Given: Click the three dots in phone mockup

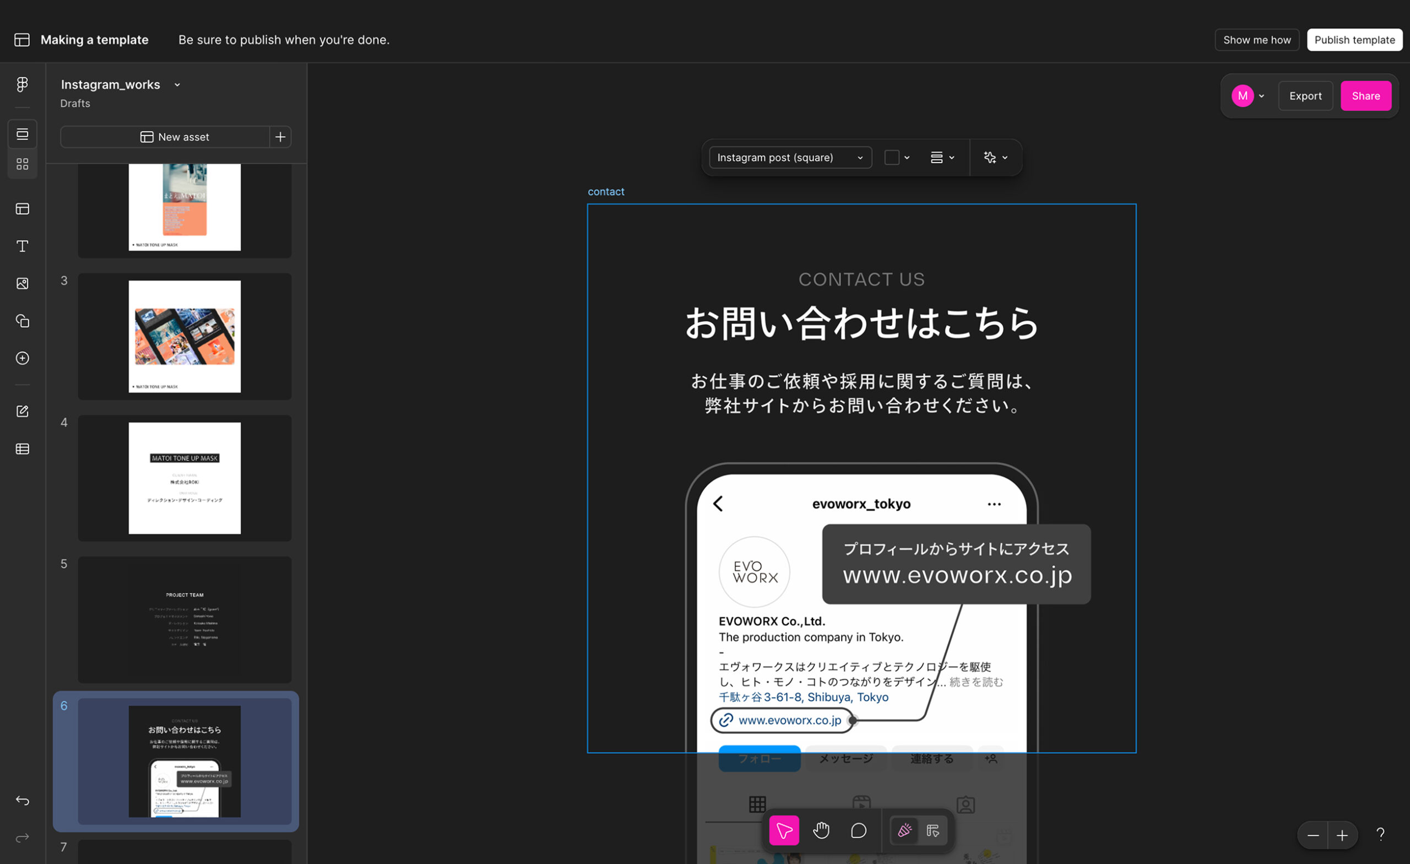Looking at the screenshot, I should tap(994, 504).
